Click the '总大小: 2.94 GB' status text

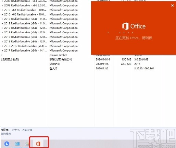22,130
